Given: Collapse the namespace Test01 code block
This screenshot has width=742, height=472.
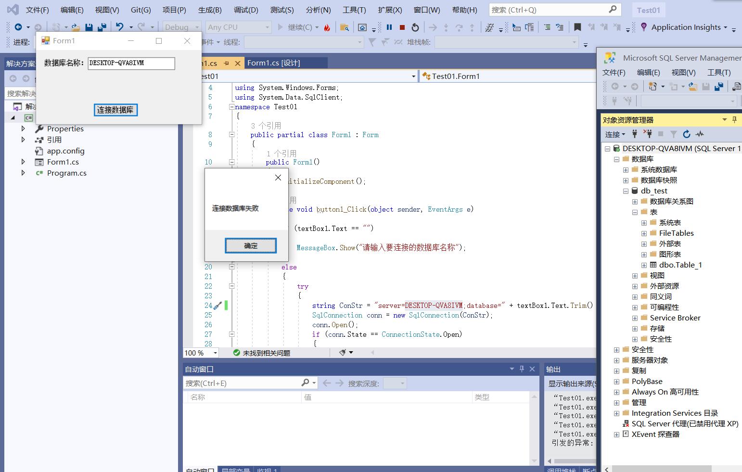Looking at the screenshot, I should click(231, 107).
